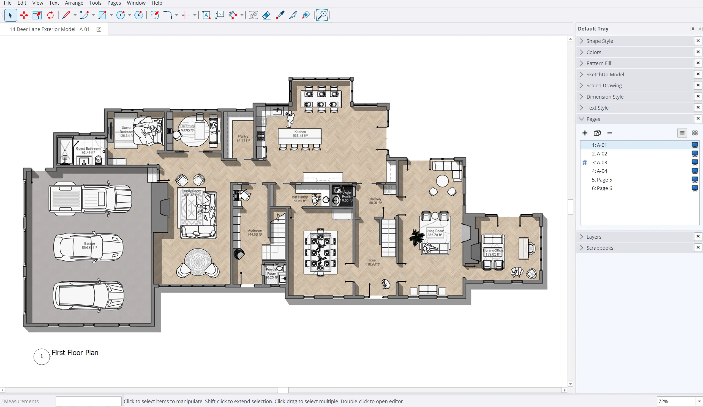This screenshot has width=703, height=407.
Task: Add a new page with the plus icon
Action: (x=584, y=133)
